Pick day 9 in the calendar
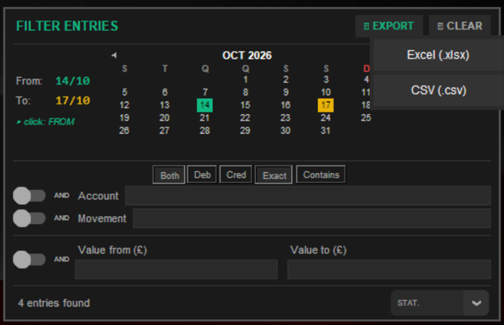 286,92
